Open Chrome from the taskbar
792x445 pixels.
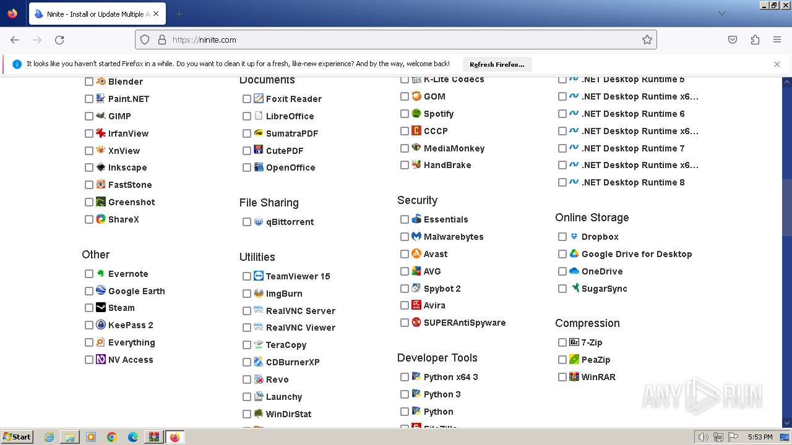click(x=112, y=437)
